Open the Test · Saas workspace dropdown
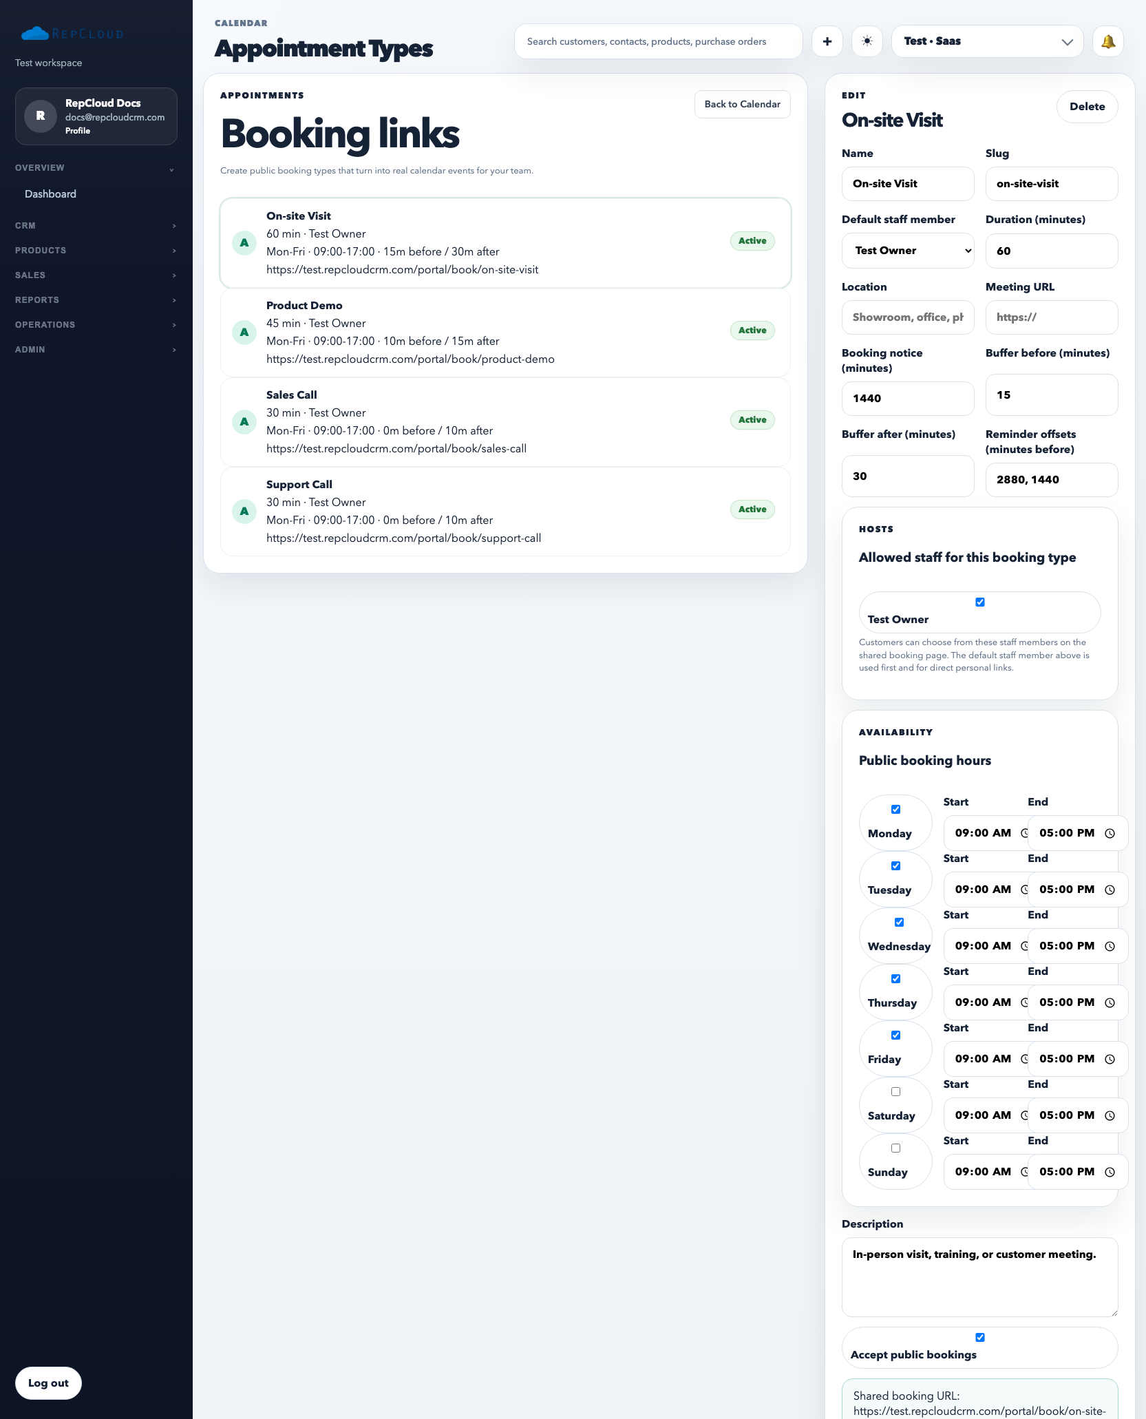 (988, 41)
